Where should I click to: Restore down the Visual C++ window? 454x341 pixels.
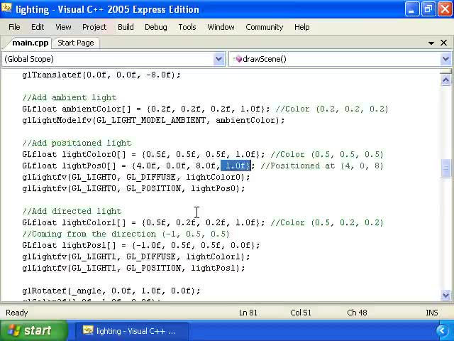click(x=428, y=9)
